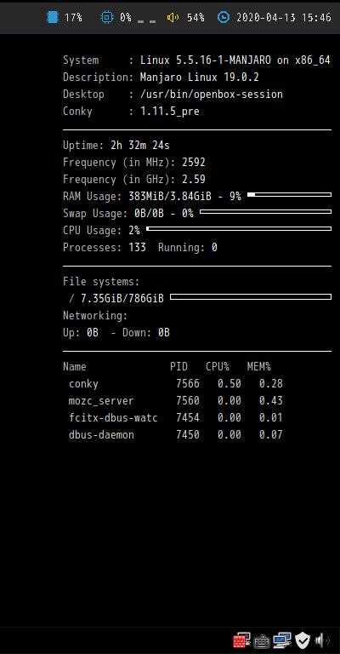Image resolution: width=340 pixels, height=654 pixels.
Task: Click the memory chip icon in top bar
Action: 53,18
